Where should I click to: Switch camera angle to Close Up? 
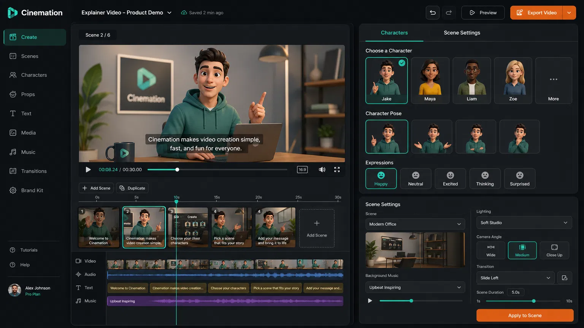click(554, 250)
